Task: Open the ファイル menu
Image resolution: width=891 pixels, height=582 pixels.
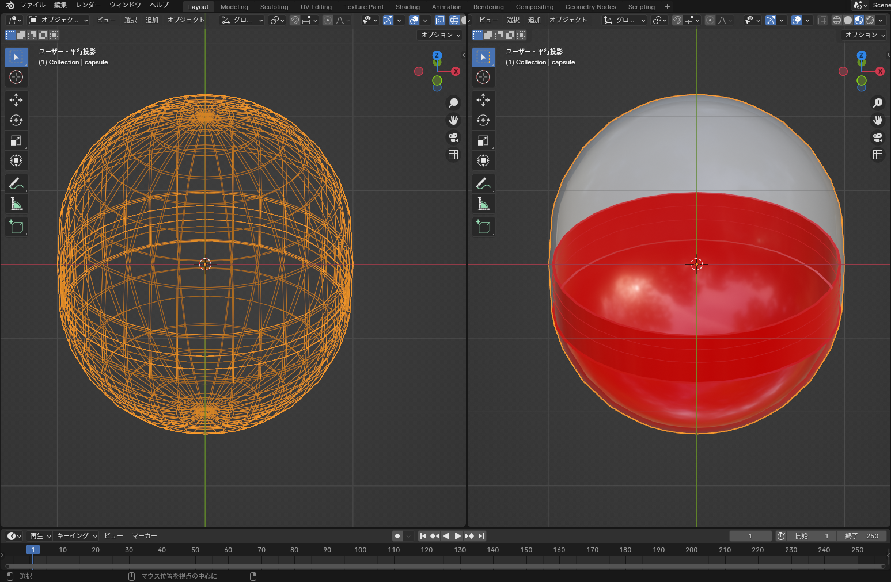Action: pyautogui.click(x=32, y=5)
